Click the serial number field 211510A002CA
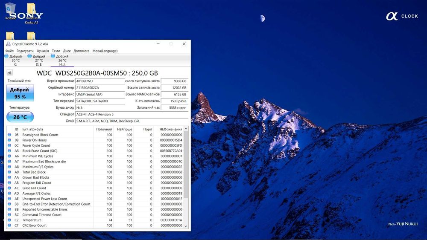The height and width of the screenshot is (240, 427). coord(99,87)
